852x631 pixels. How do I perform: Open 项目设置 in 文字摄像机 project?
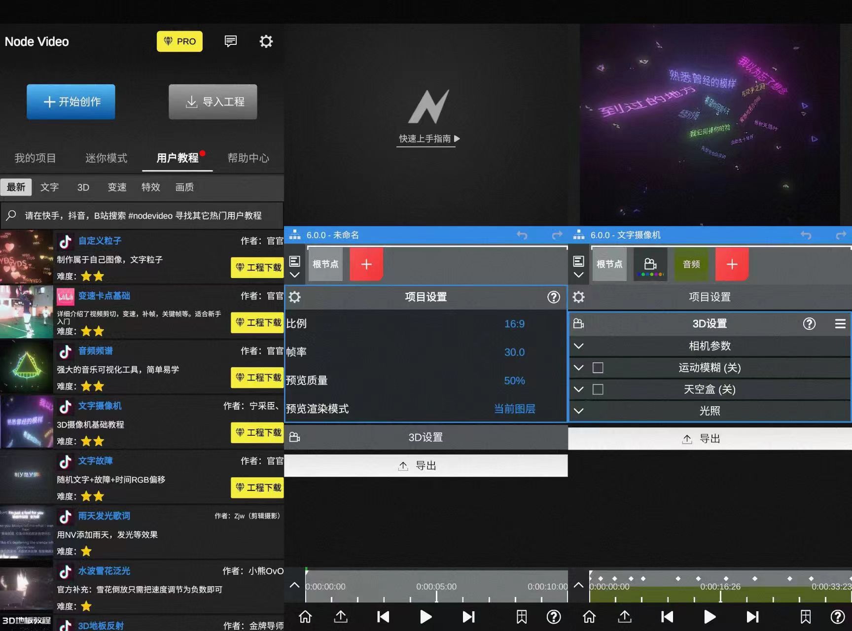(x=710, y=297)
